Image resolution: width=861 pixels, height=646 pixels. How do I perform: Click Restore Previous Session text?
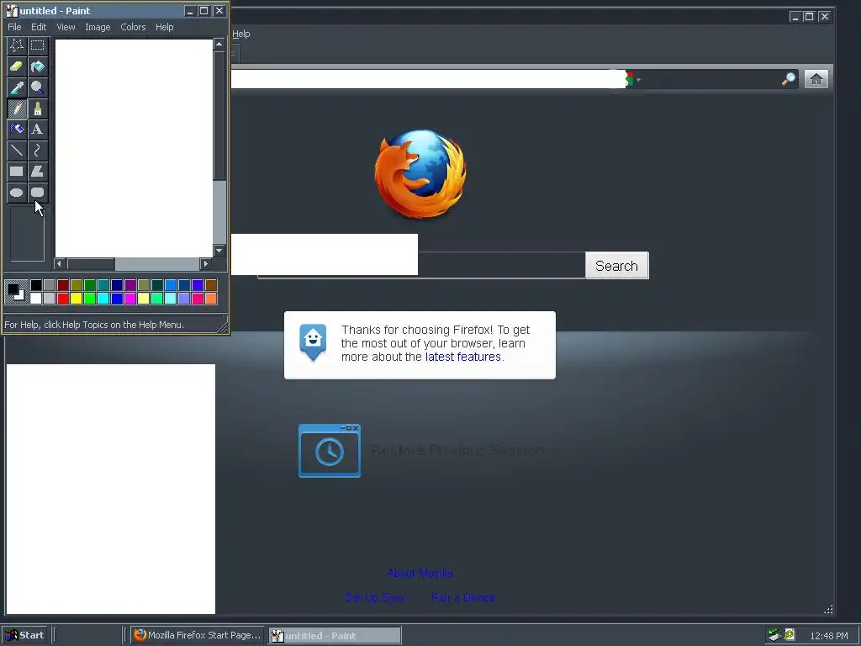tap(457, 451)
